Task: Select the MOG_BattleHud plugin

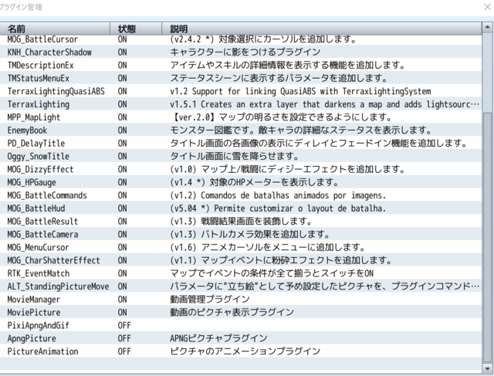Action: click(x=36, y=208)
